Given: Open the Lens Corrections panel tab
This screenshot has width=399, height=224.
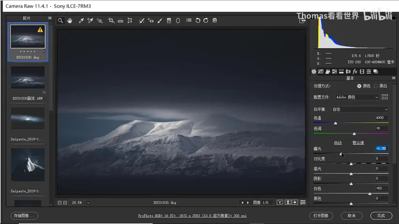Looking at the screenshot, I should tap(348, 71).
